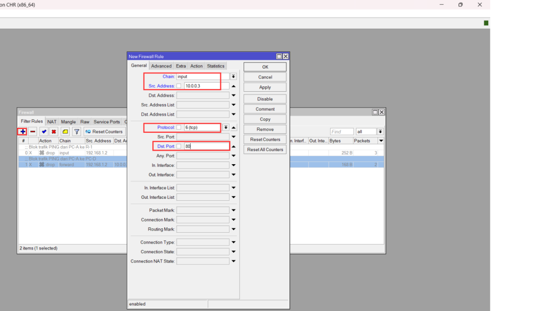Open the Protocol dropdown list
The image size is (553, 311).
(226, 127)
